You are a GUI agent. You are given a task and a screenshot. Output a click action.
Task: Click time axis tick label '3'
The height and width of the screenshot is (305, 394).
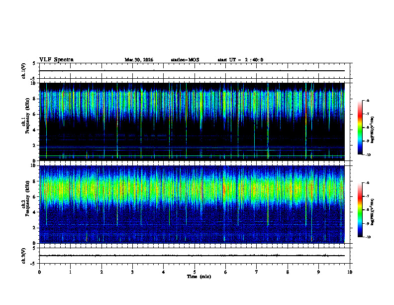(133, 272)
